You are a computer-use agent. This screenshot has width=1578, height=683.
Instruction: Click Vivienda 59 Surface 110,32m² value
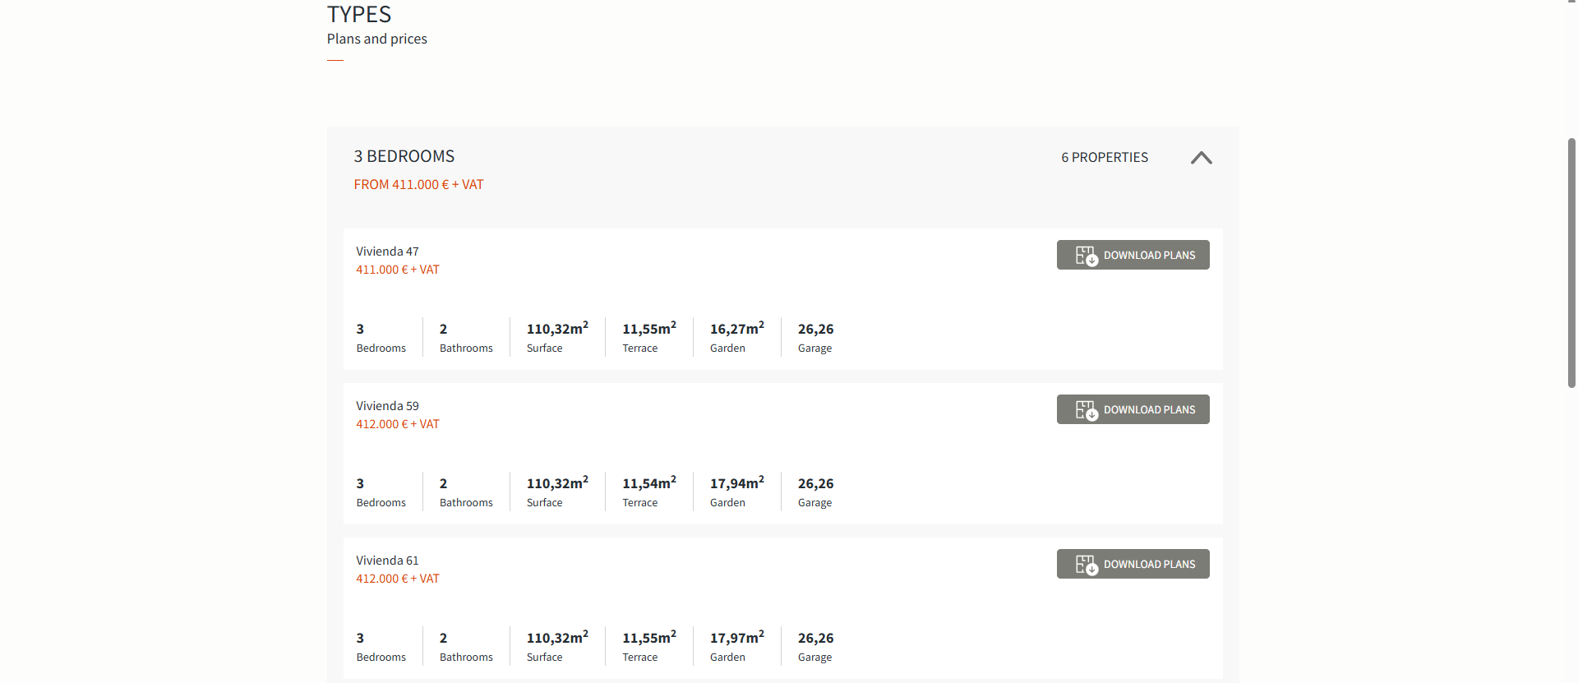[556, 483]
